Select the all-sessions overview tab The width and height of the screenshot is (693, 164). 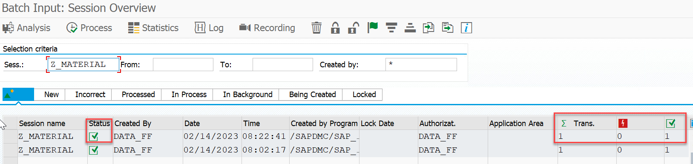pos(18,94)
